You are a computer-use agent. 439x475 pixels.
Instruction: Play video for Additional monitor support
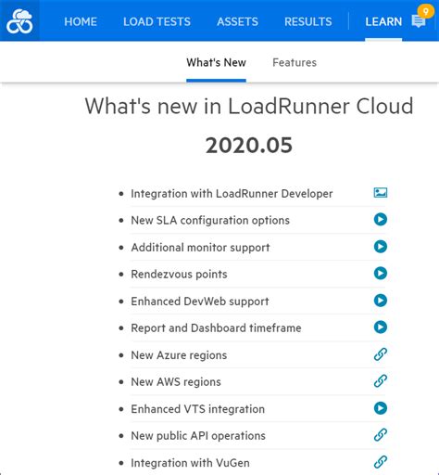(381, 247)
